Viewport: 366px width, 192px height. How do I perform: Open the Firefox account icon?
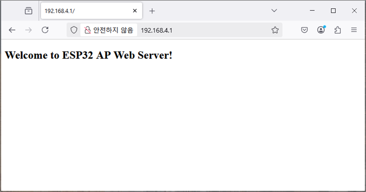pos(321,30)
